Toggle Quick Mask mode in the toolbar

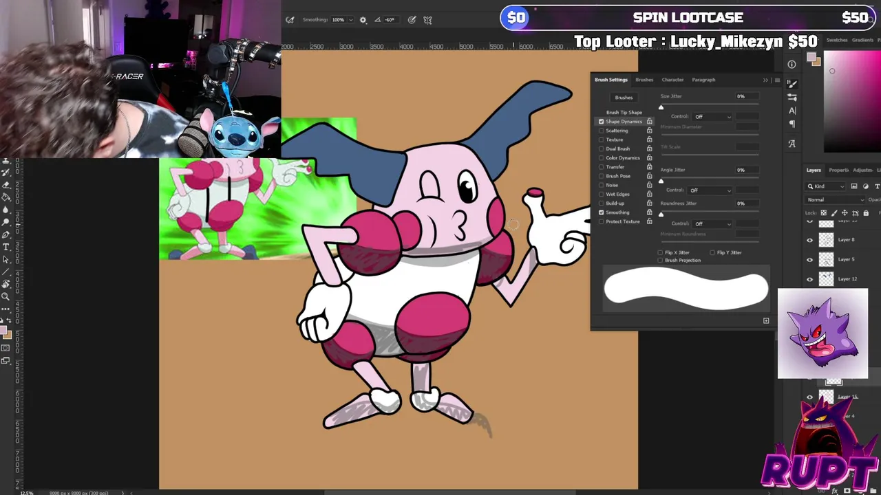pos(6,349)
